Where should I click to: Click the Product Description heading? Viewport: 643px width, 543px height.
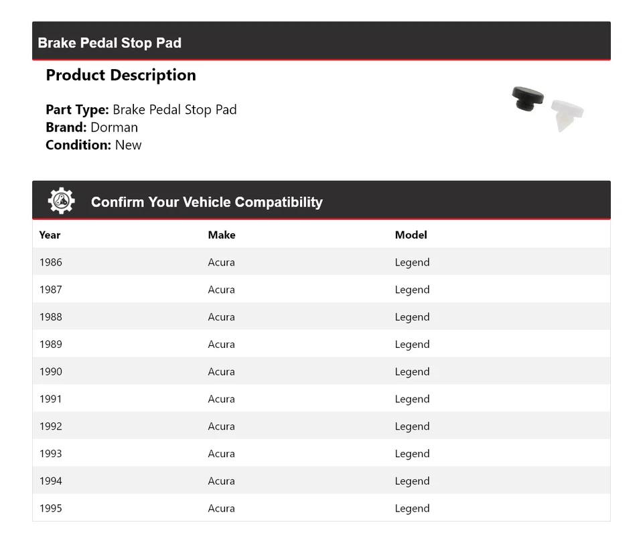pyautogui.click(x=121, y=75)
